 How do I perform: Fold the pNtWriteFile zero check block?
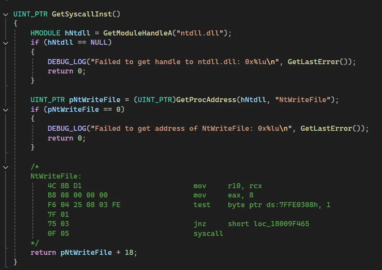tap(5, 110)
